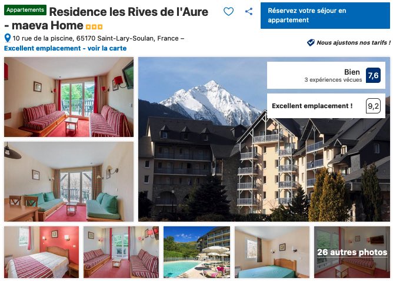Click the Bien 3 expériences vécues box

326,75
